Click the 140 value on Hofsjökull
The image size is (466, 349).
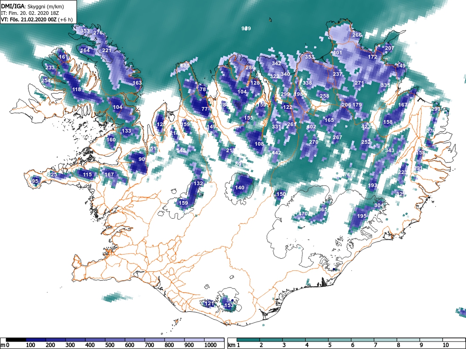(240, 188)
